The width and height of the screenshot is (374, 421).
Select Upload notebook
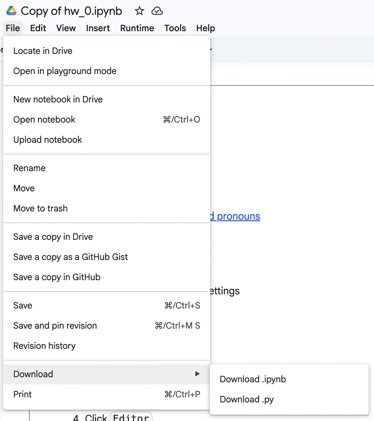pos(107,140)
